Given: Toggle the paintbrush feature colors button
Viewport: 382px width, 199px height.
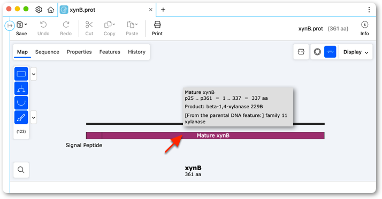Looking at the screenshot, I should 21,117.
